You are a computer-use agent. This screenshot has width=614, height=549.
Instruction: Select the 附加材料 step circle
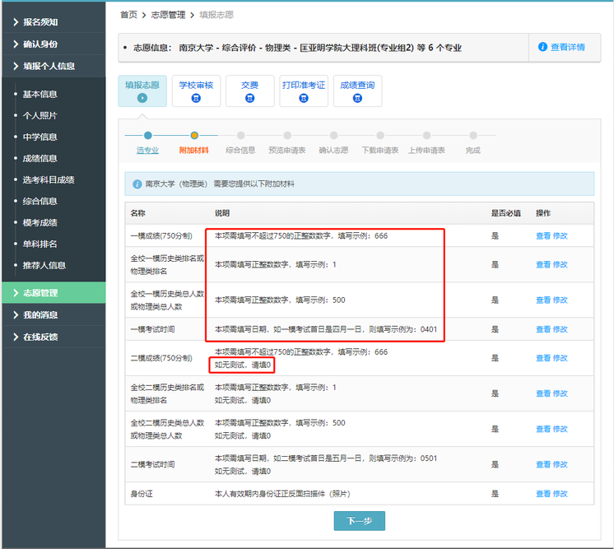tap(194, 136)
